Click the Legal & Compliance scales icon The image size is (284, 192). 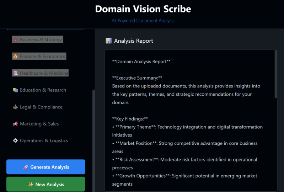[15, 107]
